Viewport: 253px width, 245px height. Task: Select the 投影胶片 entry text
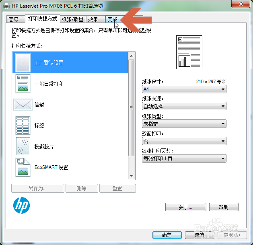(x=44, y=146)
